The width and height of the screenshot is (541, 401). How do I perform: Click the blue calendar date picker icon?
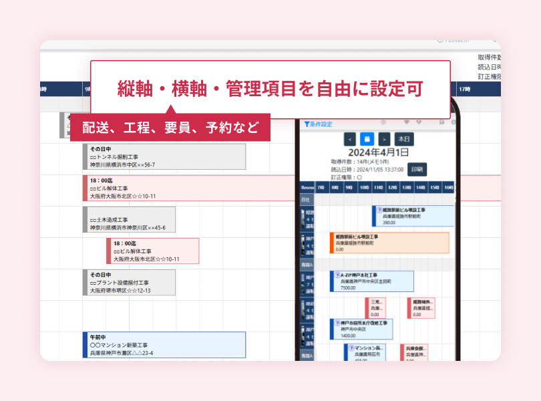[x=367, y=139]
